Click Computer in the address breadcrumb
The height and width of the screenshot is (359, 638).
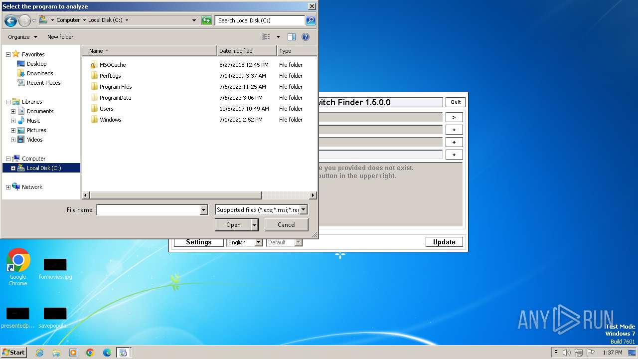(x=68, y=20)
